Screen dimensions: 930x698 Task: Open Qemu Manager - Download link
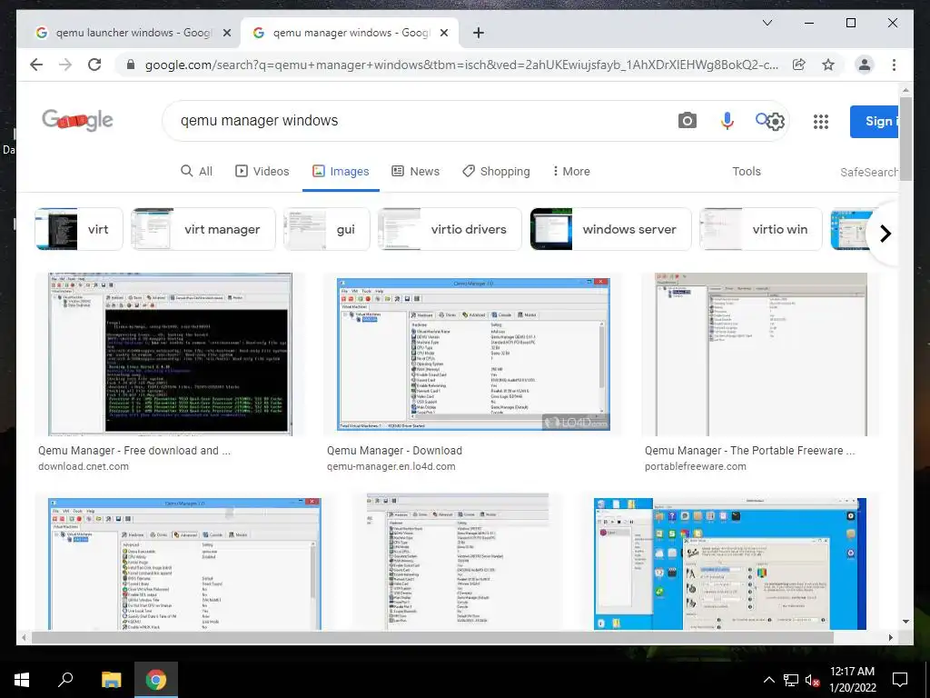pos(394,451)
